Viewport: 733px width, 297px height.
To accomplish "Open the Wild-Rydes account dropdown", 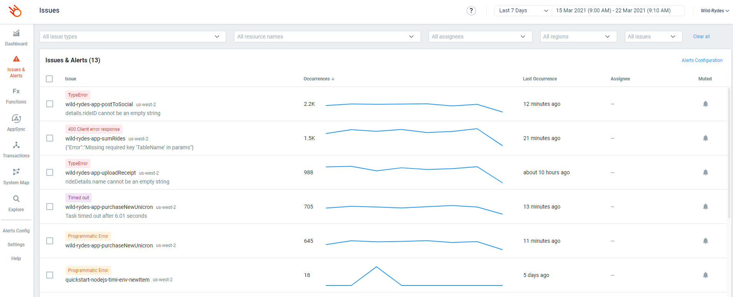I will click(x=715, y=11).
